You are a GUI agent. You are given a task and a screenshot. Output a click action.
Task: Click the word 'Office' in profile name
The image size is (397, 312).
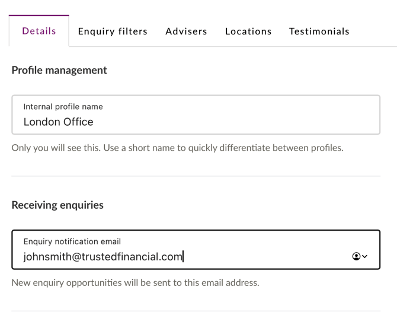78,122
